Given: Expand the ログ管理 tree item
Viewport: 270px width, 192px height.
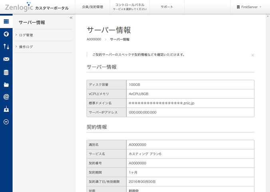Looking at the screenshot, I should point(26,35).
